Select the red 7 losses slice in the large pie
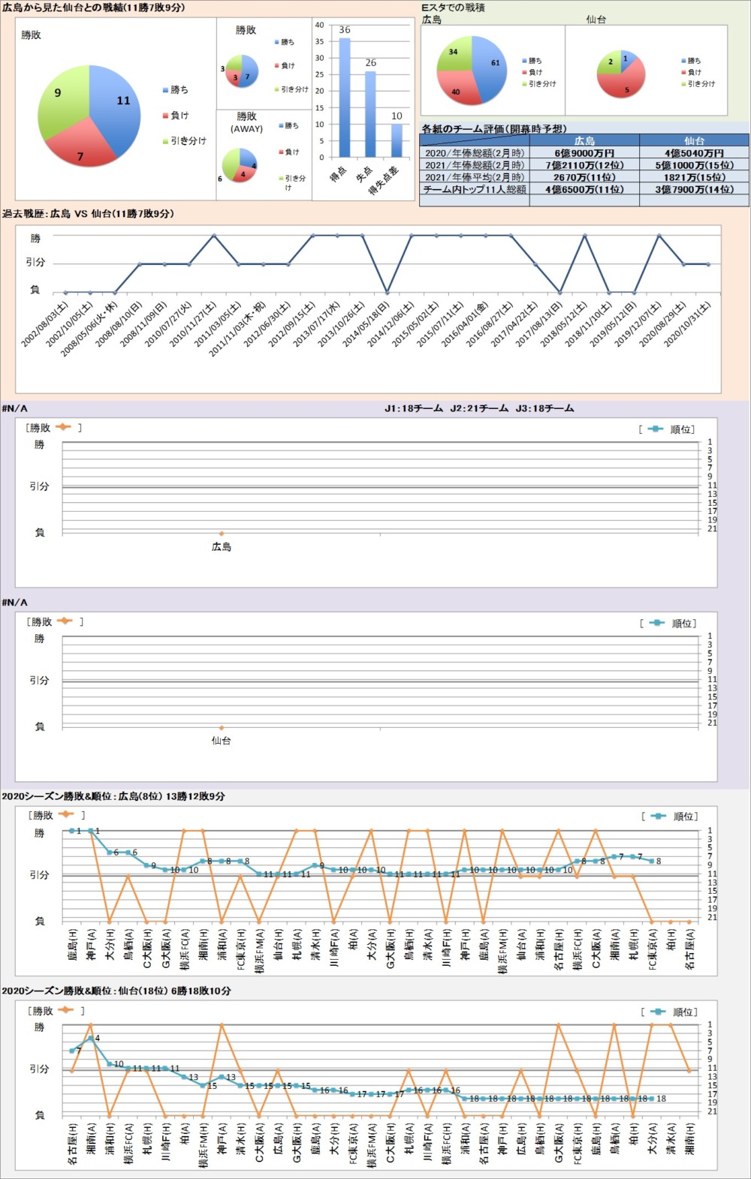Image resolution: width=751 pixels, height=1179 pixels. pyautogui.click(x=83, y=150)
